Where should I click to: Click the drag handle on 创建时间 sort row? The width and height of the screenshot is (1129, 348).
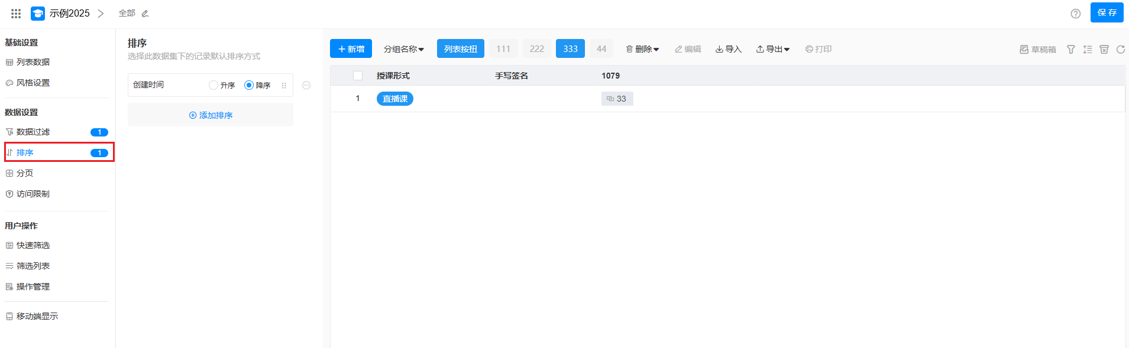(284, 86)
